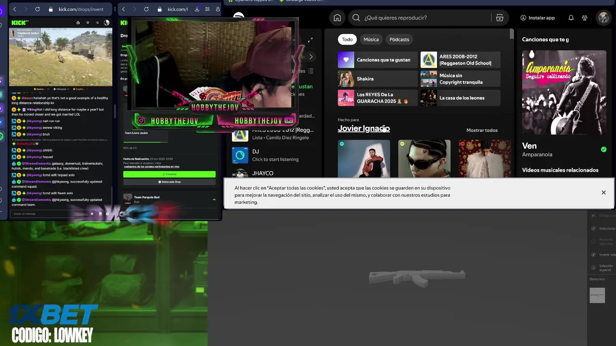Open JHAYCO item in Spotify library

[x=273, y=174]
